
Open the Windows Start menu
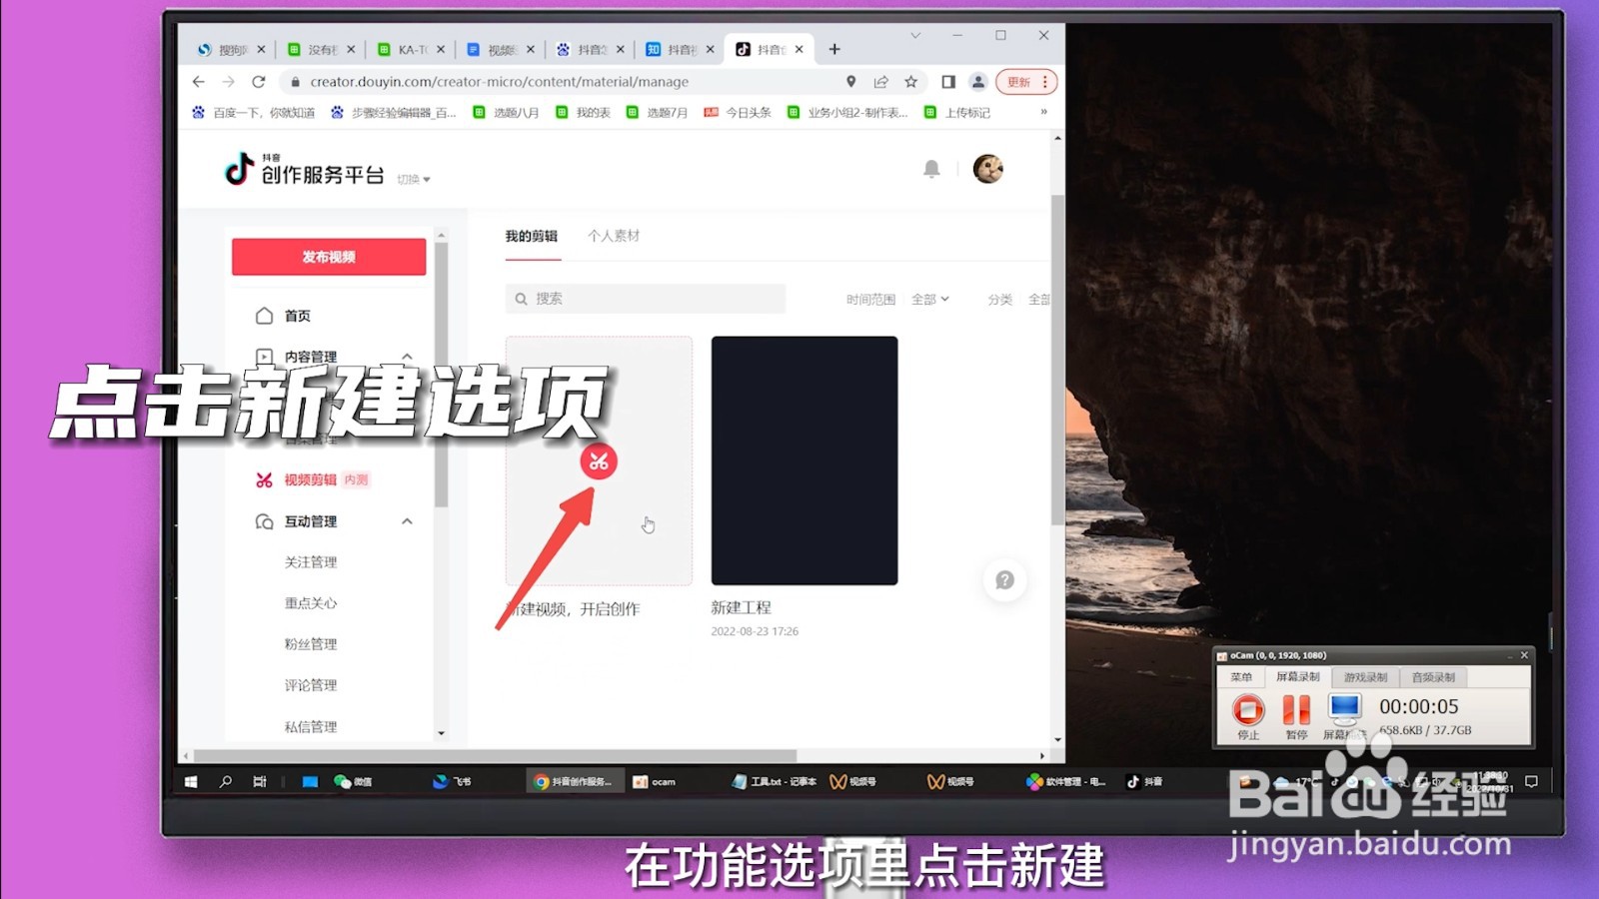click(x=191, y=782)
